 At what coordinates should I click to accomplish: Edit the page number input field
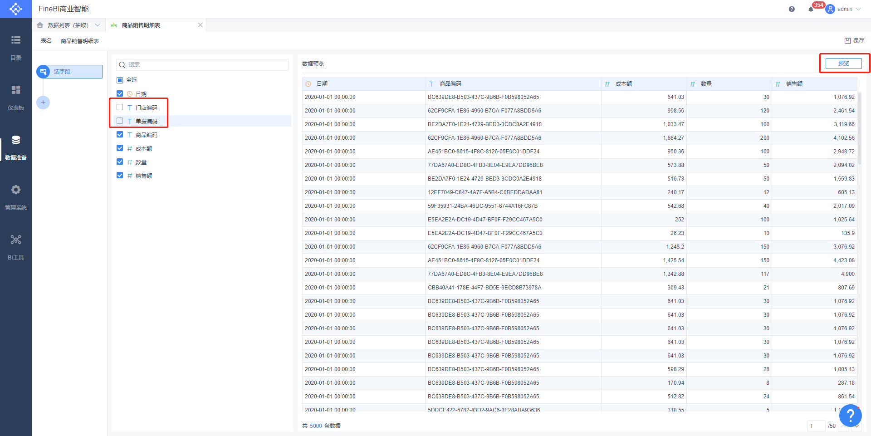(x=816, y=426)
